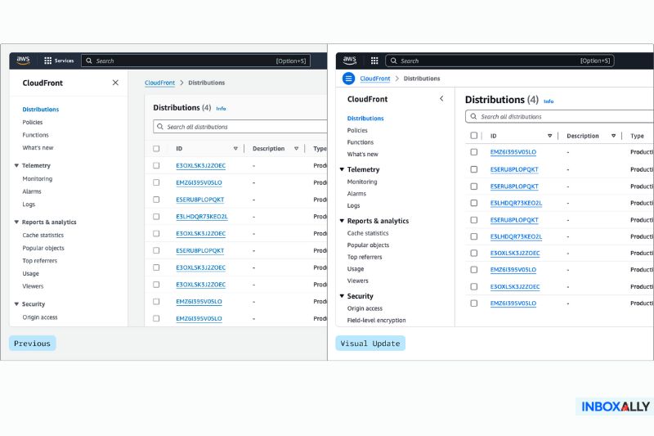Collapse Reports & analytics in the Previous sidebar
This screenshot has width=654, height=436.
point(16,222)
